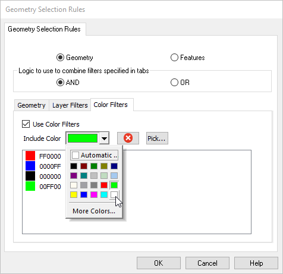
Task: Pick the cream off-white swatch
Action: pyautogui.click(x=74, y=185)
